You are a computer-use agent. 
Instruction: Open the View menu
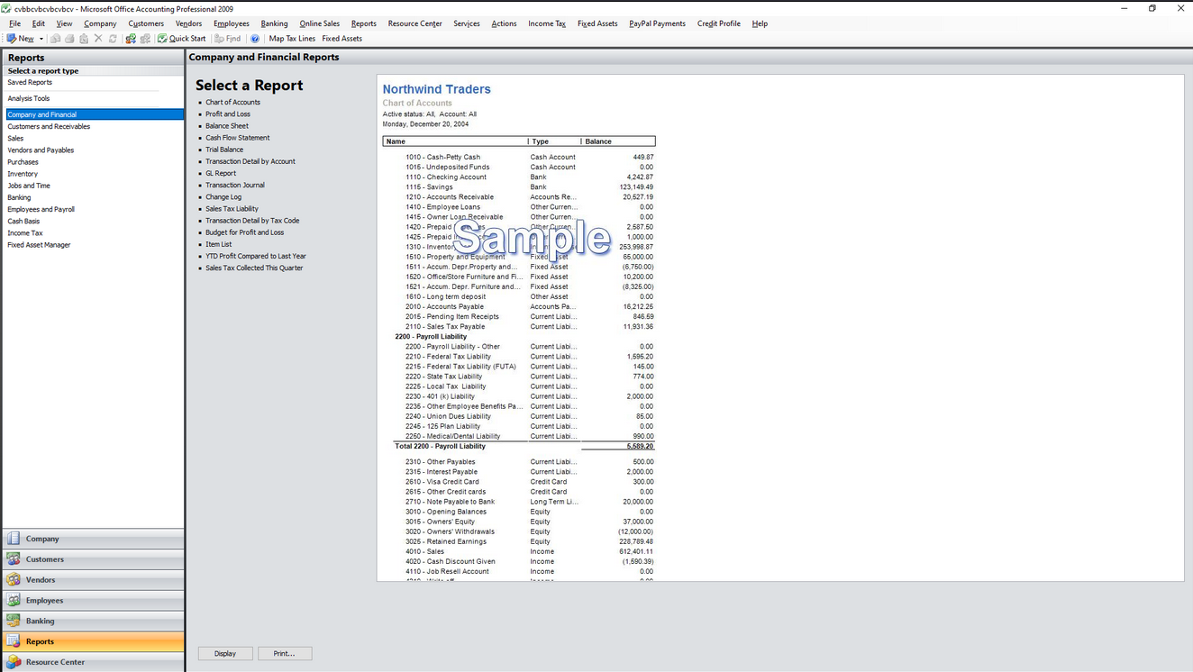(x=64, y=23)
